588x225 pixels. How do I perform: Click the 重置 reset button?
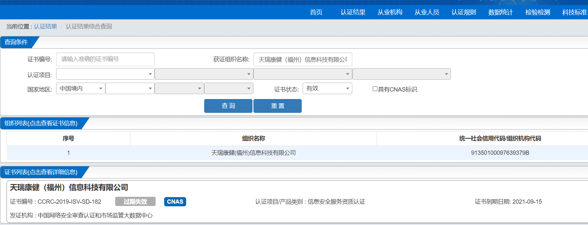coord(277,106)
